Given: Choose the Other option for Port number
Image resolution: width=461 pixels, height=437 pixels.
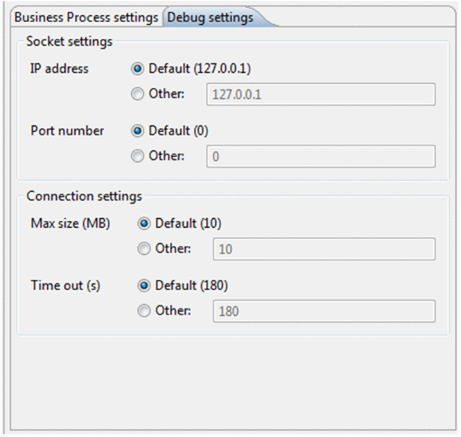Looking at the screenshot, I should pos(138,156).
